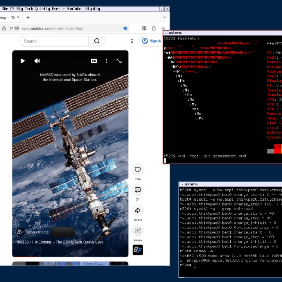Open the @benchforce channel link
282x282 pixels.
[x=38, y=232]
